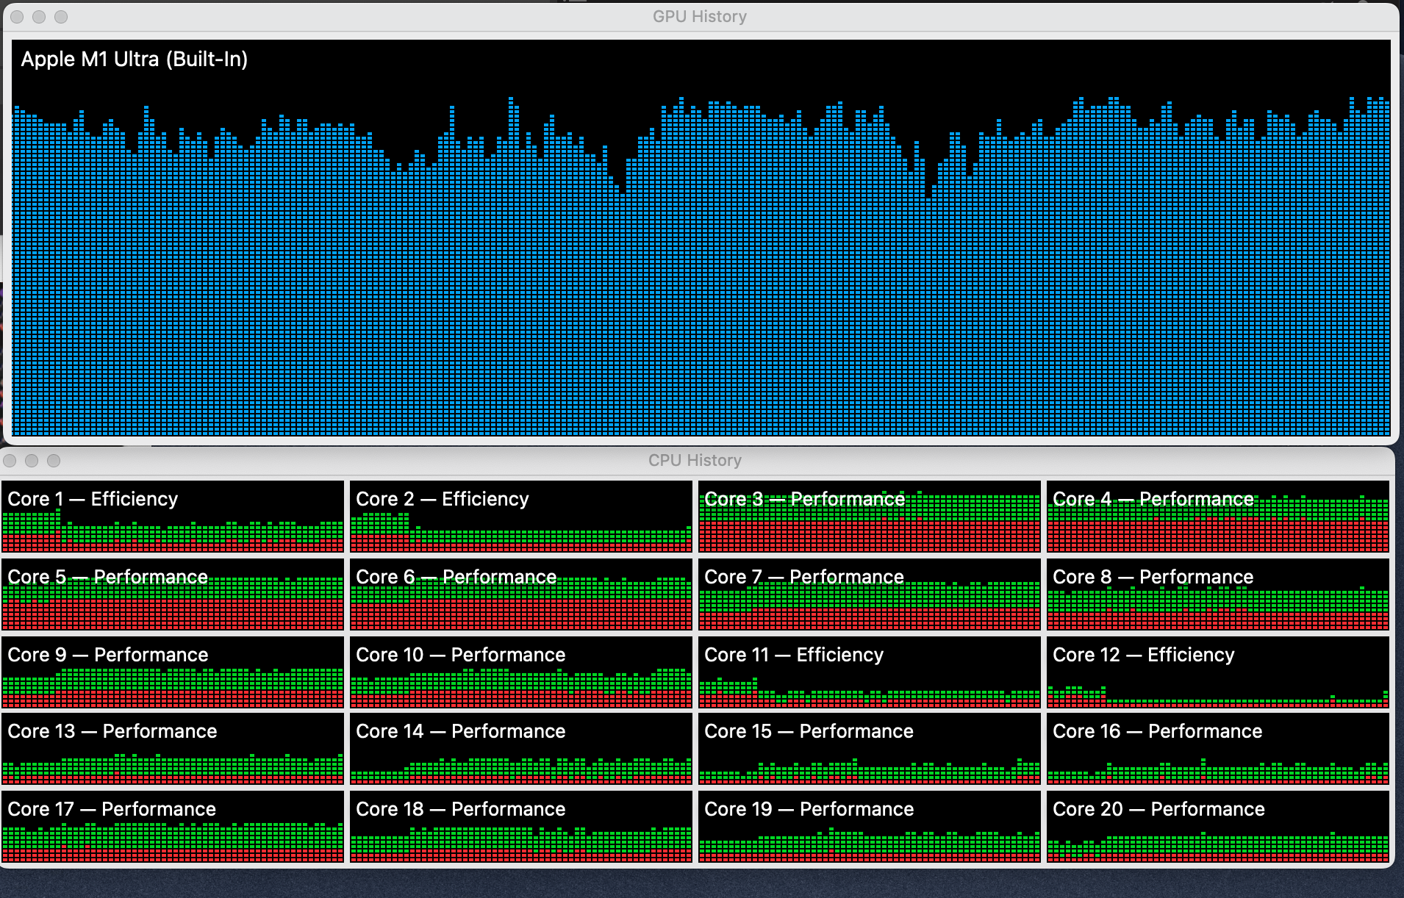This screenshot has width=1404, height=898.
Task: Click the Core 7 — Performance graph
Action: click(x=870, y=594)
